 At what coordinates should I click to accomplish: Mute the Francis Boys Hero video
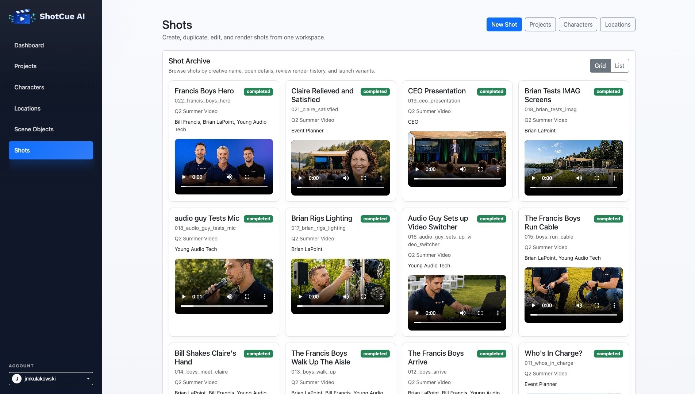point(229,177)
